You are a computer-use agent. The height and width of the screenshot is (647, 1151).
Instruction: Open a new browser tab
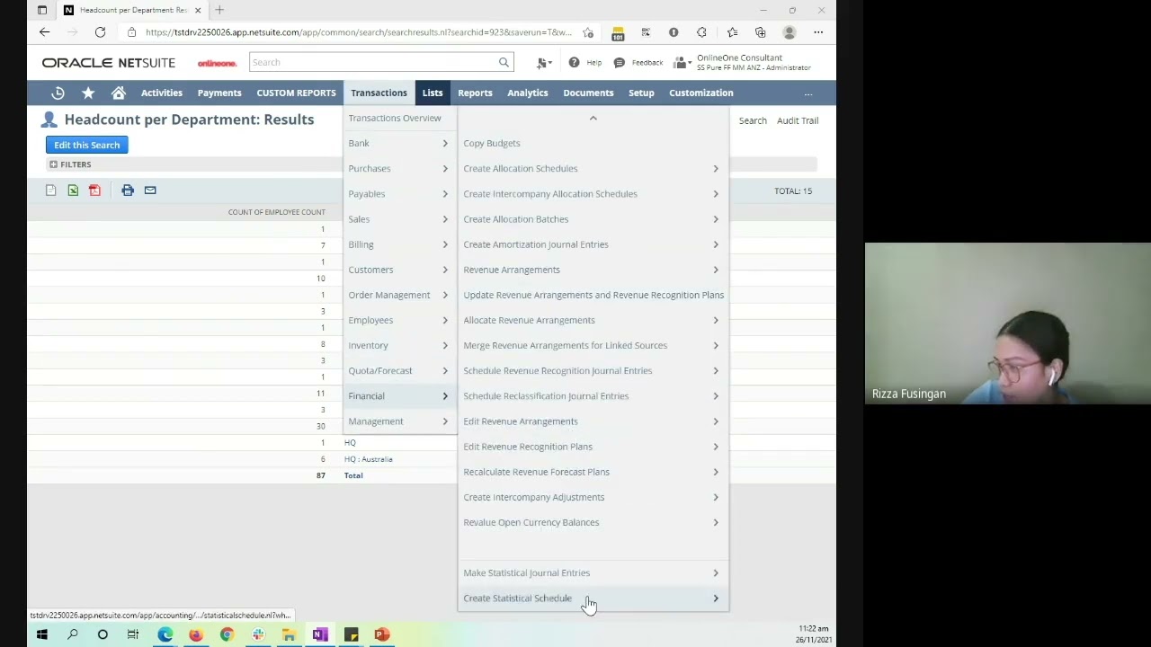pos(219,10)
